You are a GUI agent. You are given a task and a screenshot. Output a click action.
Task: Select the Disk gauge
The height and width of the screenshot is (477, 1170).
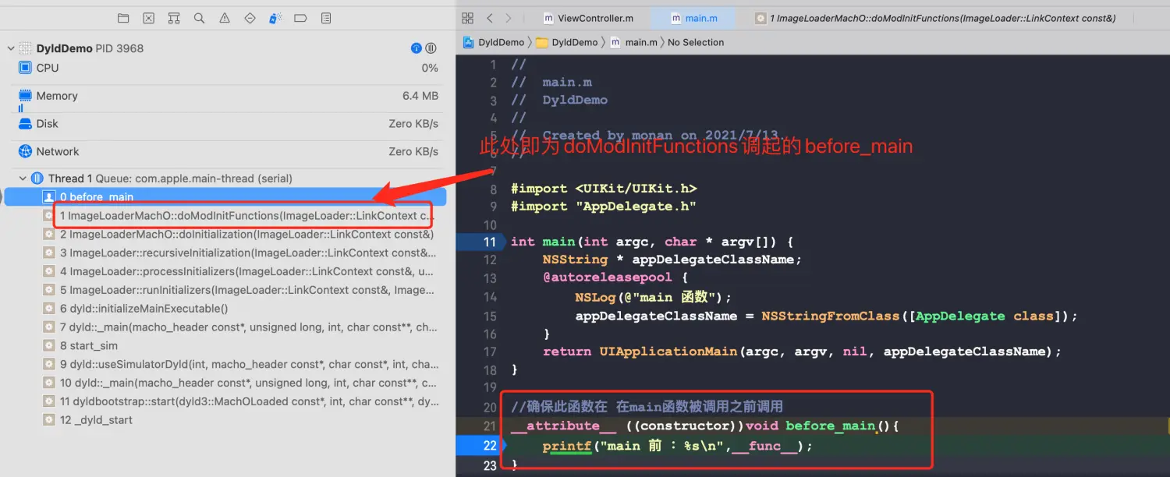228,124
